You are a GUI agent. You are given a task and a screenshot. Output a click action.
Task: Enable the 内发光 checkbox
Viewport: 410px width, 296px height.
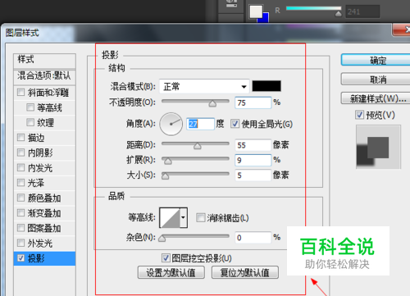coord(20,167)
